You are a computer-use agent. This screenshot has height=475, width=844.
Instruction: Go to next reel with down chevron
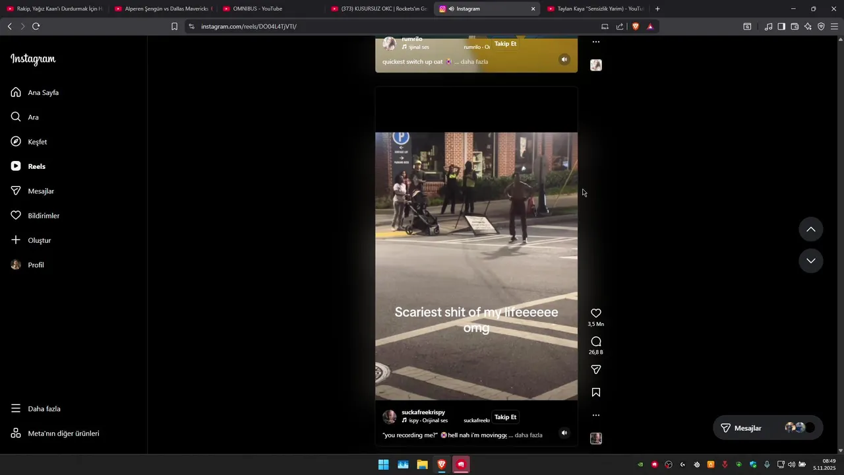point(811,261)
